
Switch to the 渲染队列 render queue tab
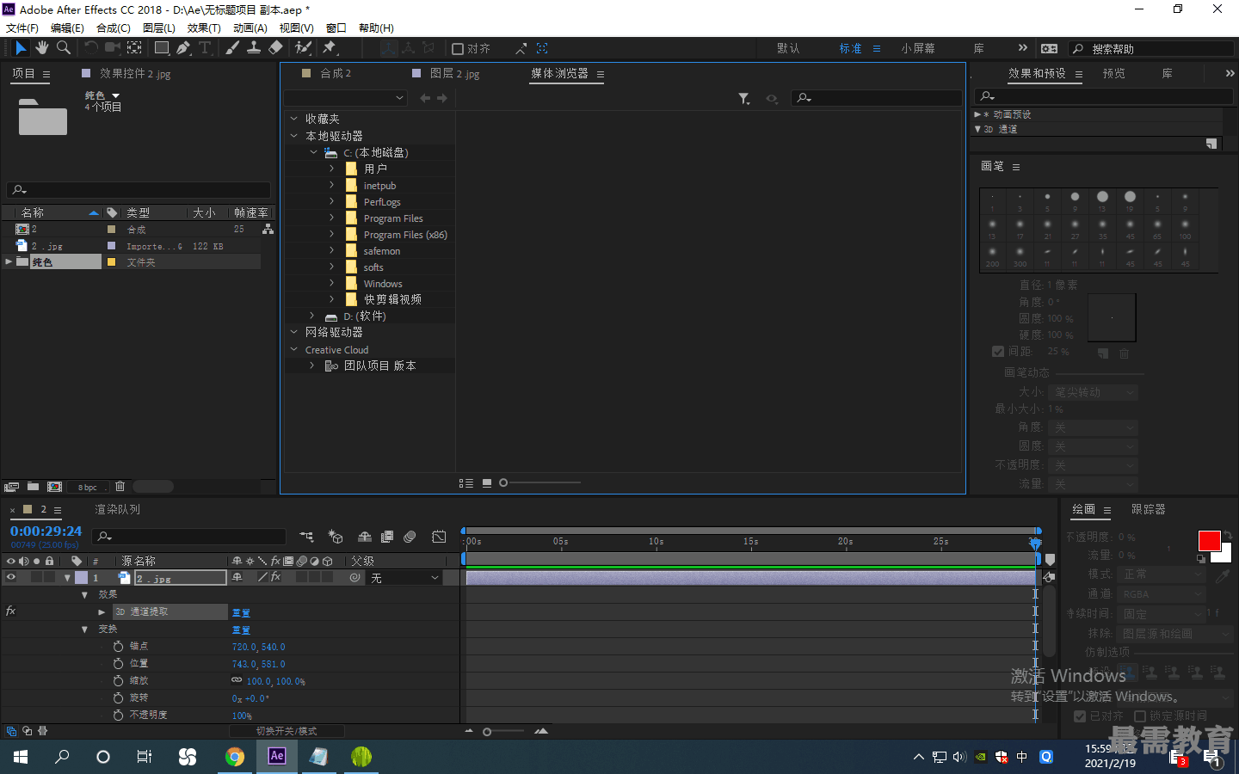click(117, 509)
